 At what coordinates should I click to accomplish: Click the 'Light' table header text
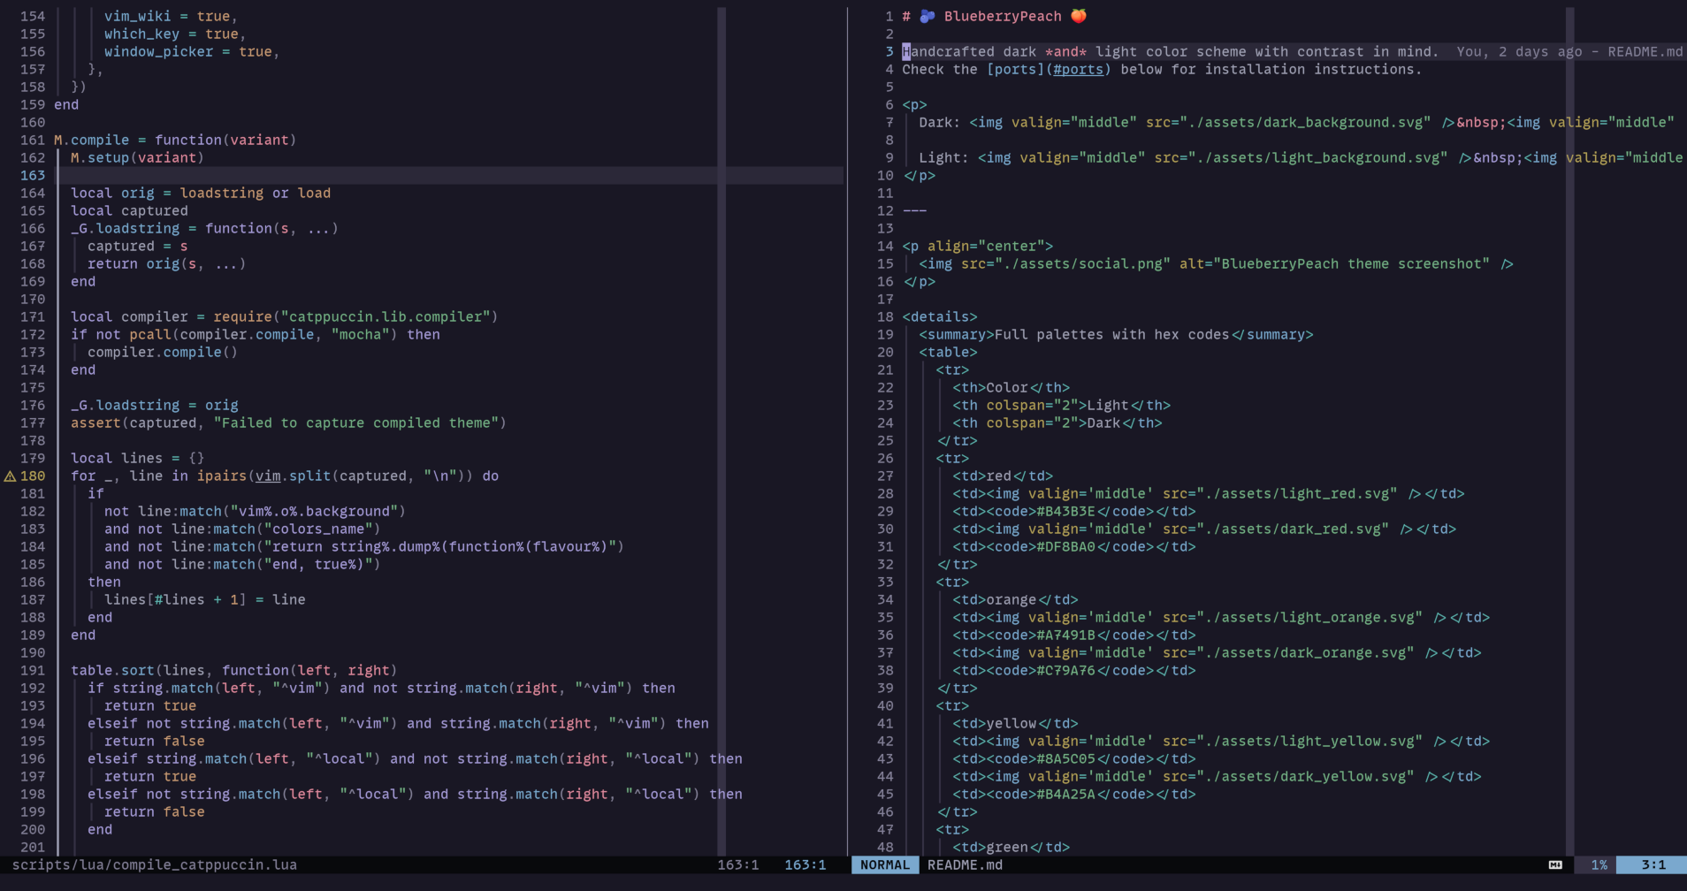coord(1108,405)
